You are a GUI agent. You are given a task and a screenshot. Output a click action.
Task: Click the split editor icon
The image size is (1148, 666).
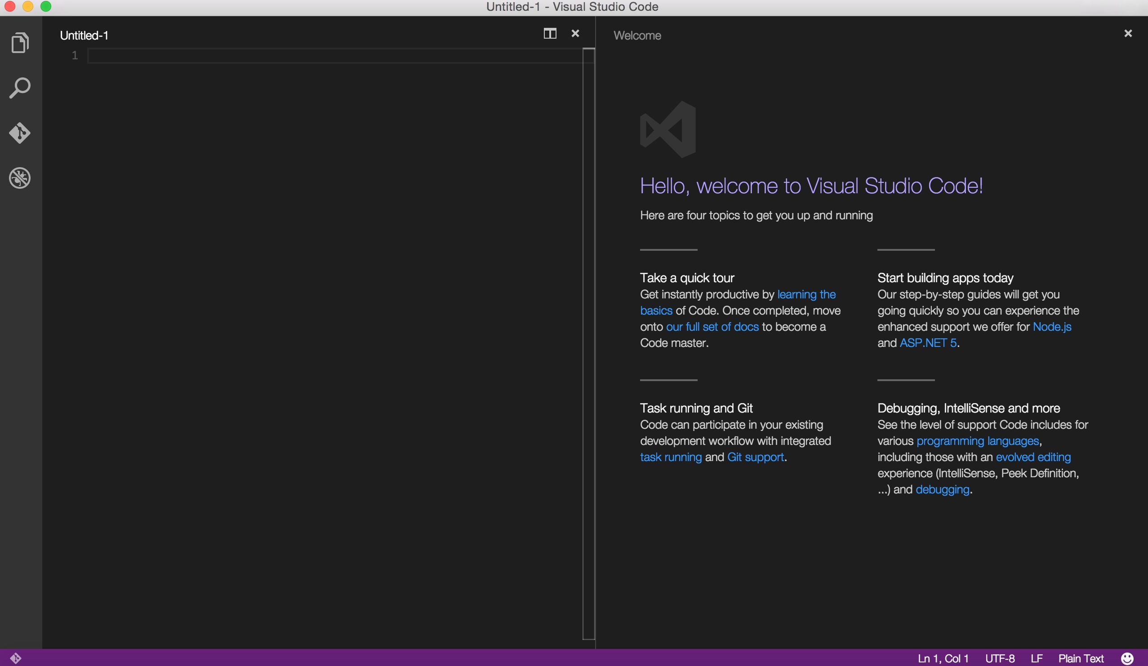(550, 34)
